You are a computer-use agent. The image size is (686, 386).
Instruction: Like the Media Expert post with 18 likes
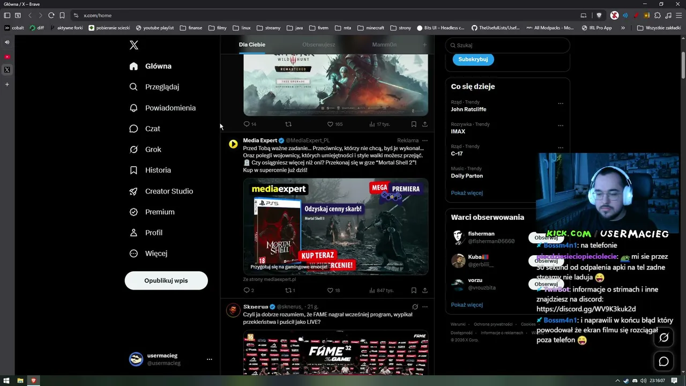click(333, 290)
